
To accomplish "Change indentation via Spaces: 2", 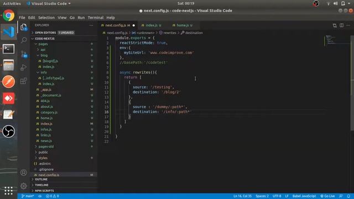I will tap(262, 196).
